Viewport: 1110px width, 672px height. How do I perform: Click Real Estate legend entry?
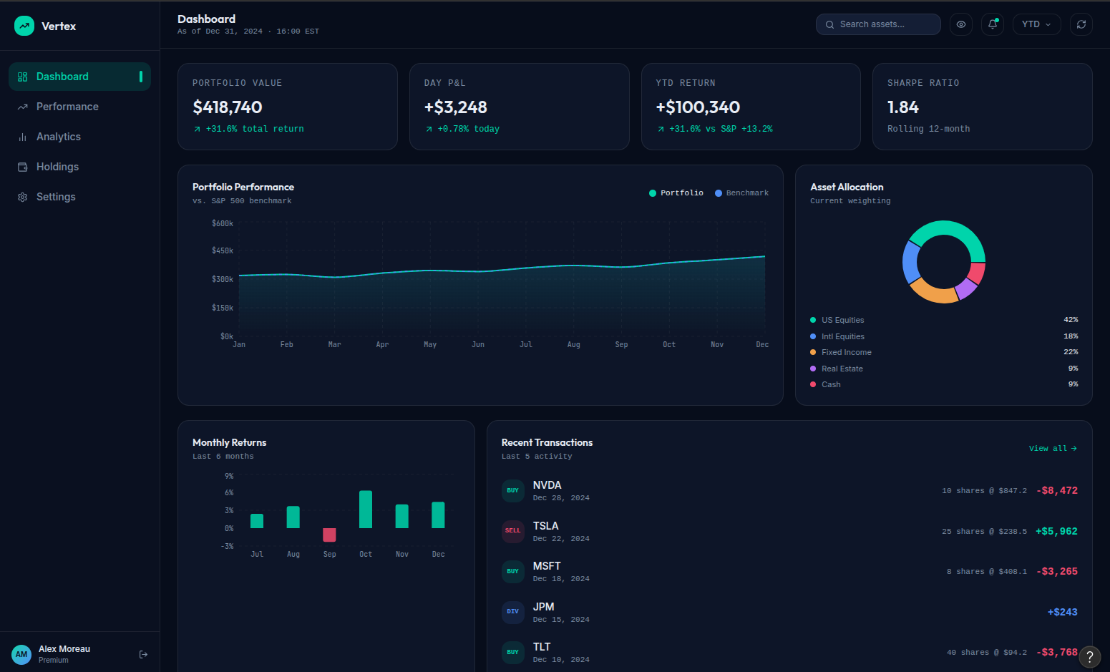coord(944,369)
